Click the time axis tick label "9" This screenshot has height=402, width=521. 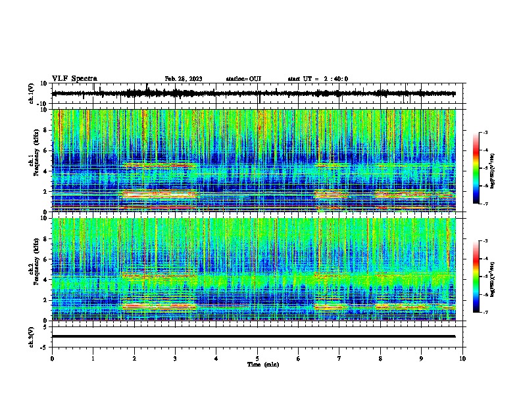click(421, 359)
